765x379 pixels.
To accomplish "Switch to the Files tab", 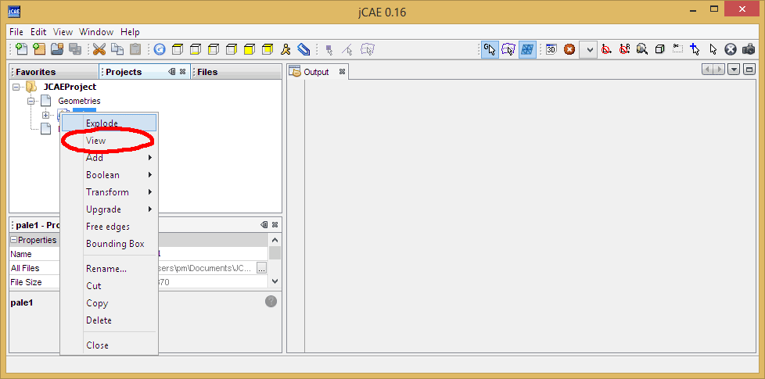I will click(207, 72).
